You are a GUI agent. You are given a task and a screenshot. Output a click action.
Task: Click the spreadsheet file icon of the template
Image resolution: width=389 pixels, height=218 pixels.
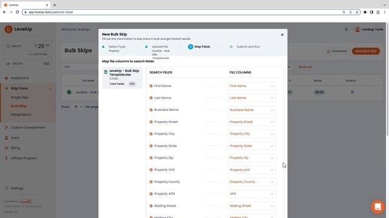click(x=106, y=72)
